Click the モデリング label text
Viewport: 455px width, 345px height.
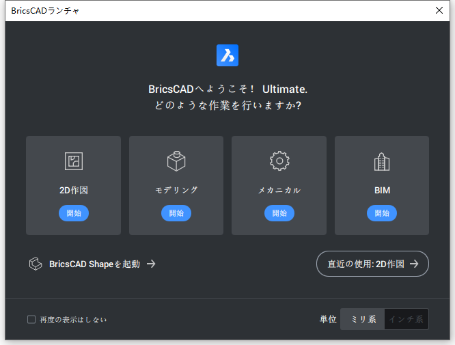(x=176, y=191)
